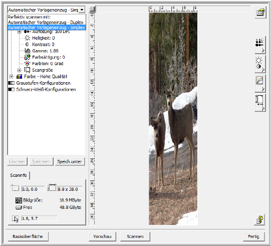Select Automatischer Vorlageneinzug - Duplex option

[46, 23]
